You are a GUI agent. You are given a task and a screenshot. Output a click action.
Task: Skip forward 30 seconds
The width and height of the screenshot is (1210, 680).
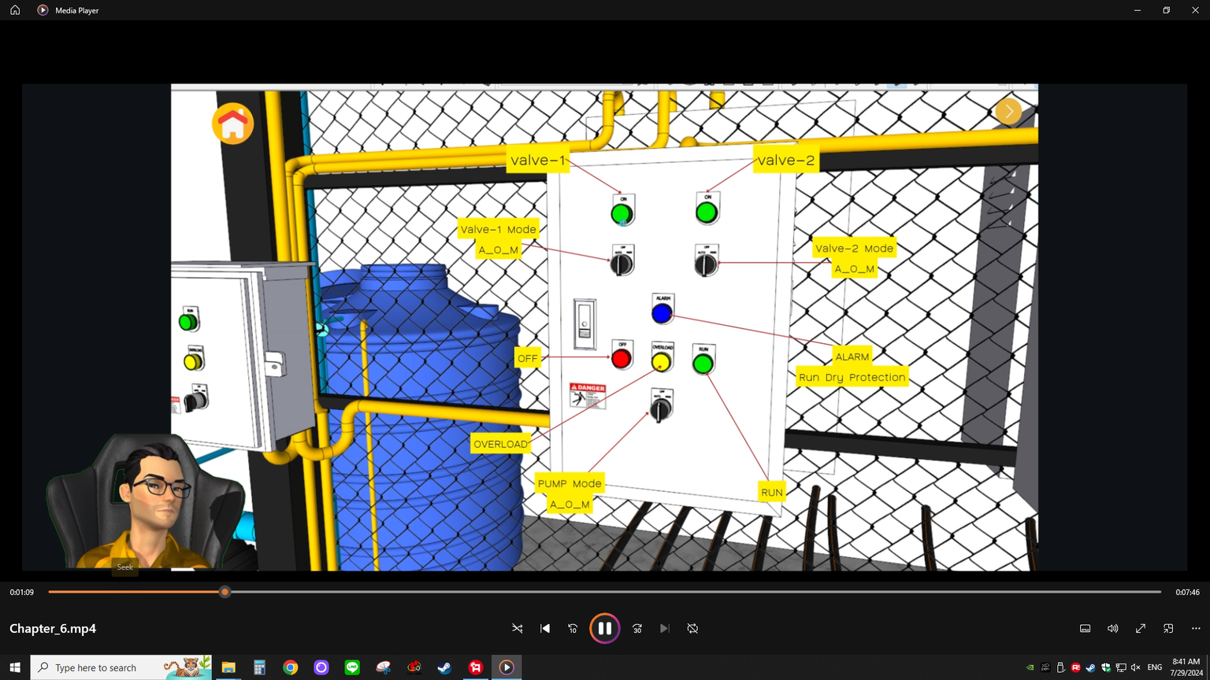click(637, 628)
